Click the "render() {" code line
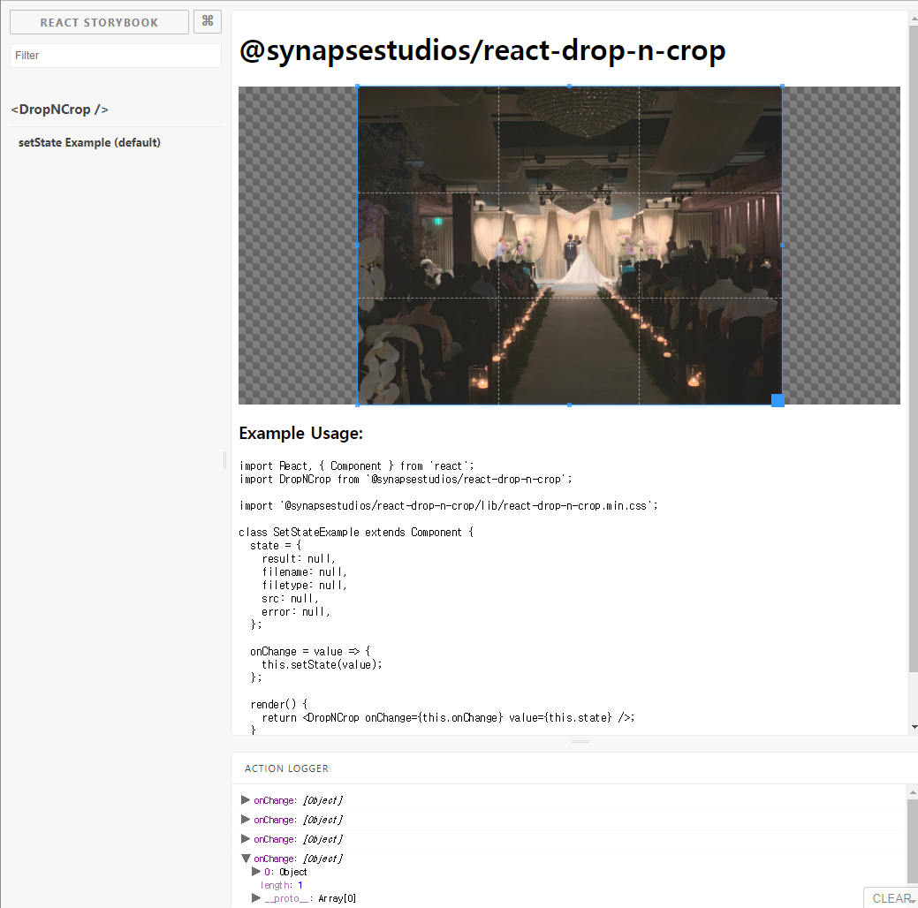 pyautogui.click(x=278, y=704)
